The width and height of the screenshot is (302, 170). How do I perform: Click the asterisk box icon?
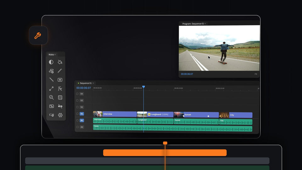click(60, 80)
